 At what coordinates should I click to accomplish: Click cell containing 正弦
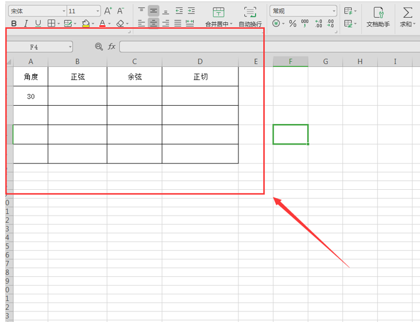tap(78, 76)
